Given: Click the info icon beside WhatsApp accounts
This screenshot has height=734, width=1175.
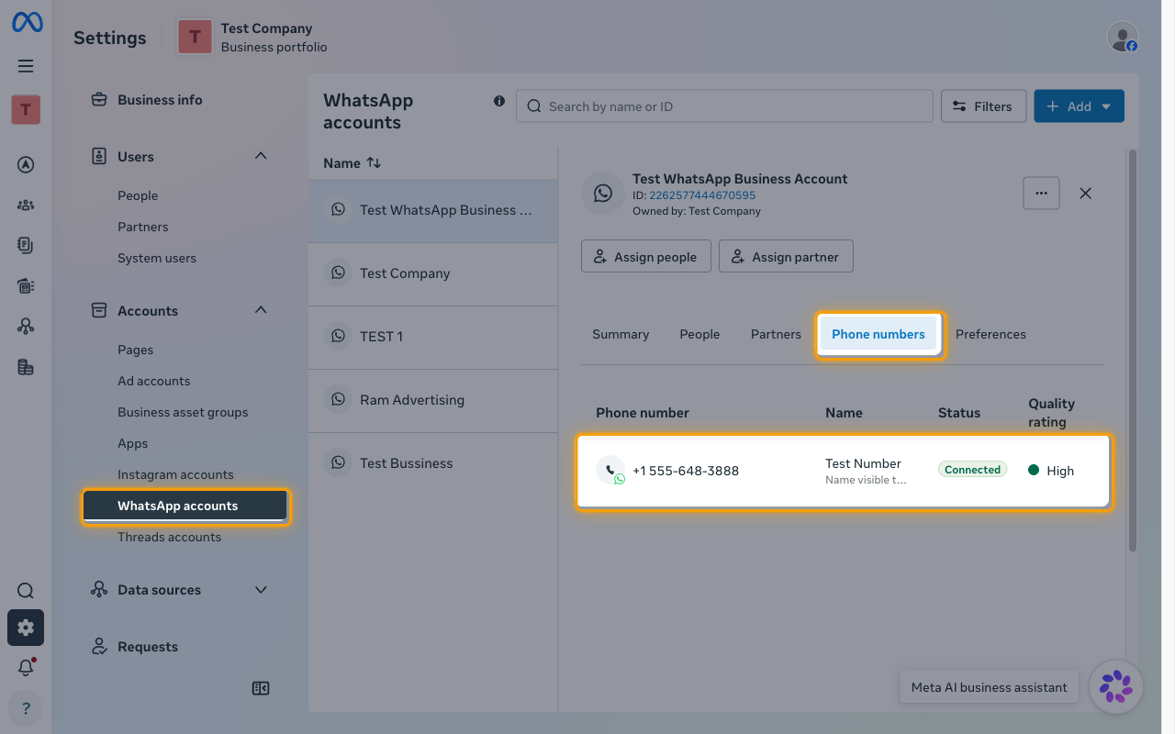Looking at the screenshot, I should 499,101.
